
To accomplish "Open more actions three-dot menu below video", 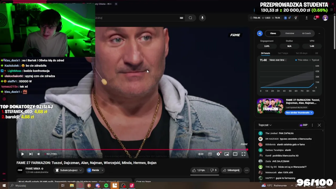I will [246, 170].
